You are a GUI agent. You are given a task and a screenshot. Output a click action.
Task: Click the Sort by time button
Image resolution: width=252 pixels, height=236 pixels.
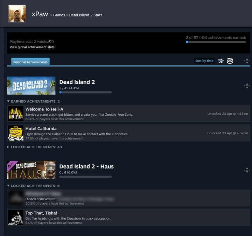coord(204,61)
